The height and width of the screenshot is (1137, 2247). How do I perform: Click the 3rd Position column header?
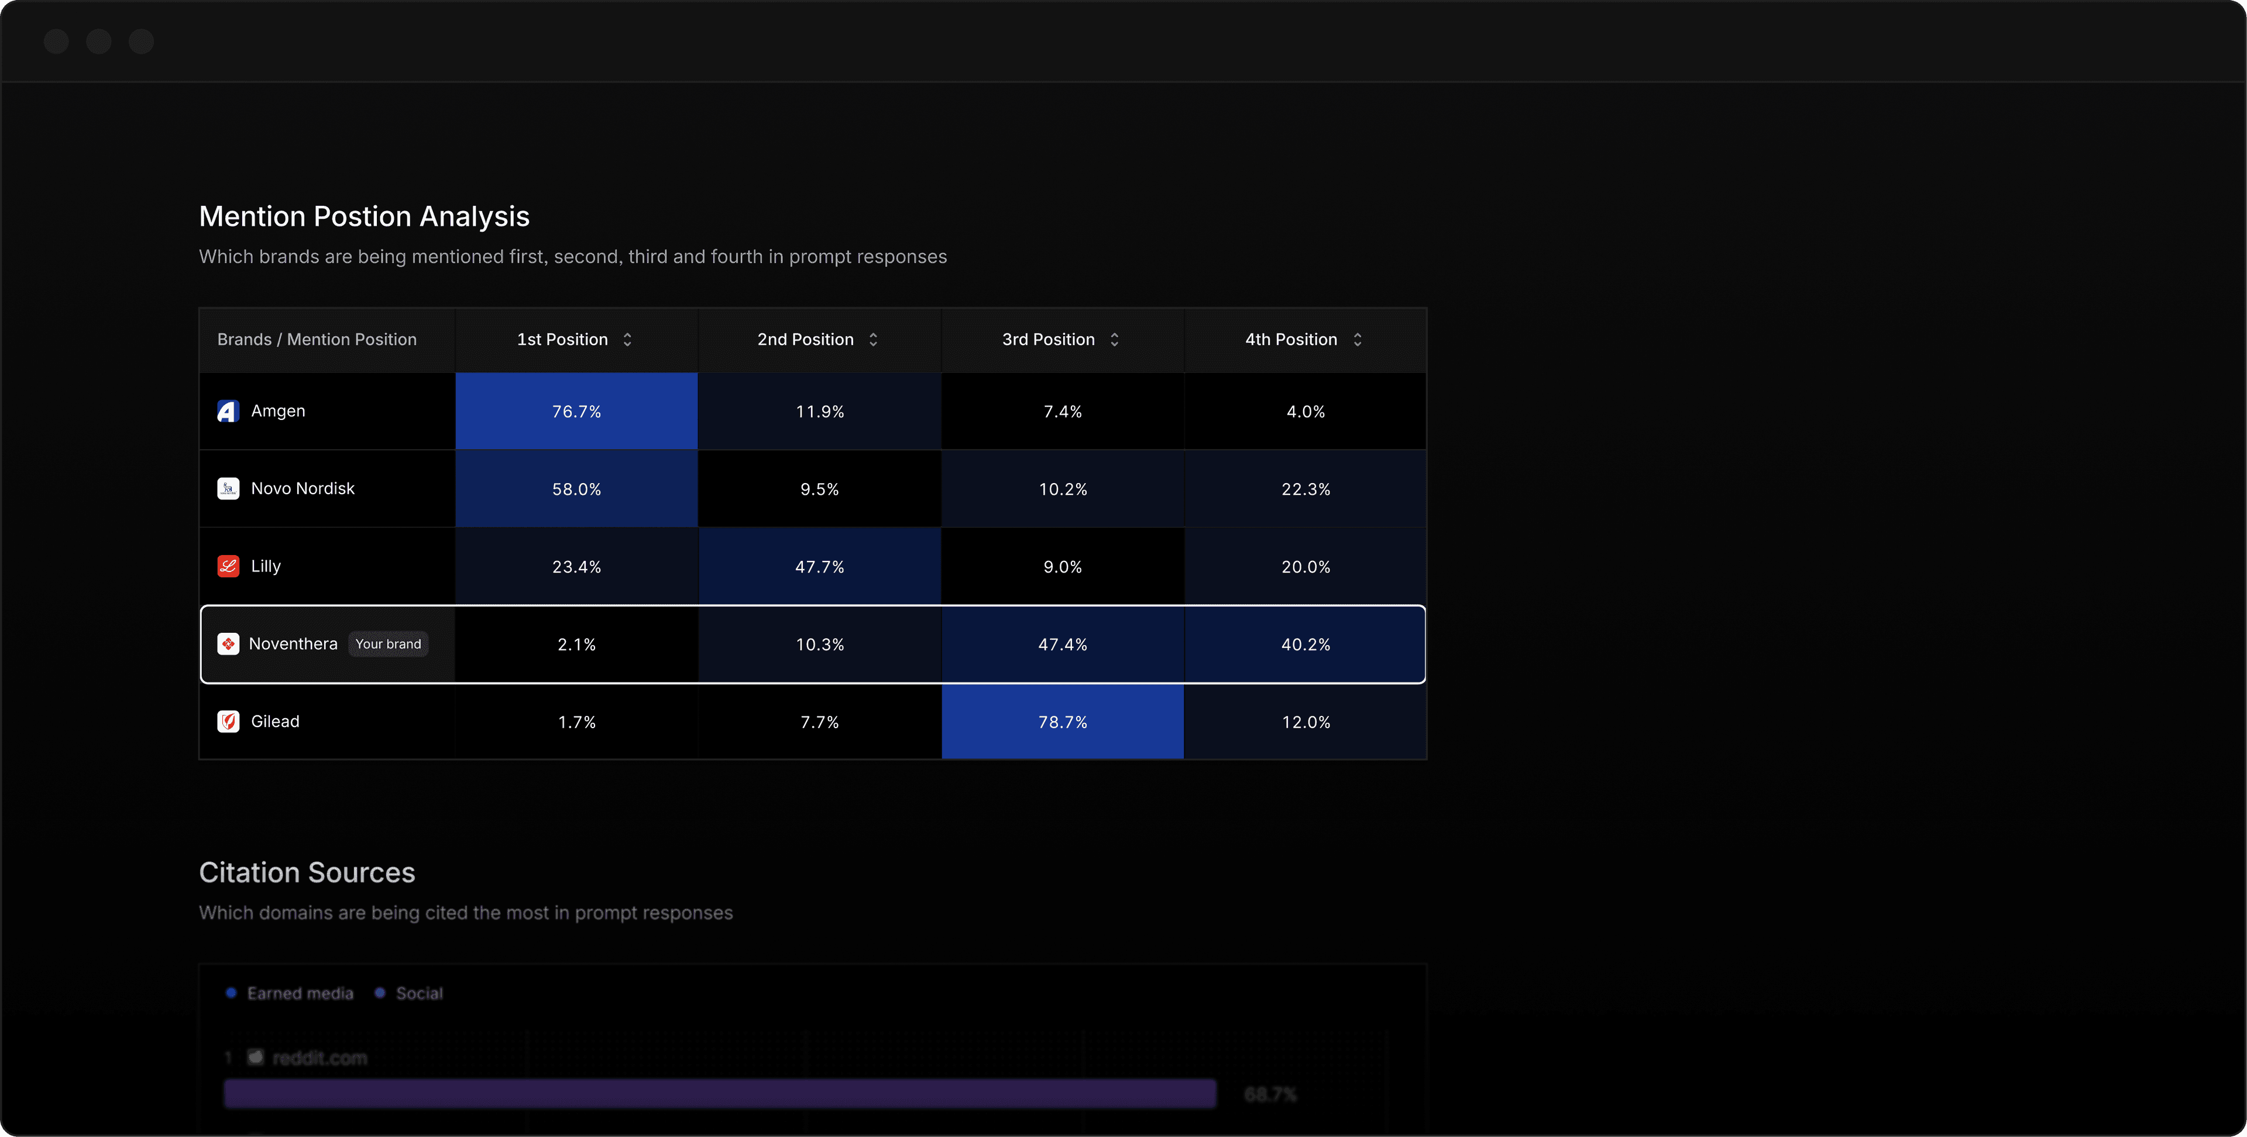point(1063,339)
